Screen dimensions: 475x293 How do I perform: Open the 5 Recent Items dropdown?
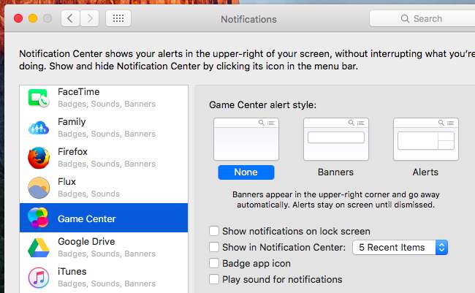(400, 248)
